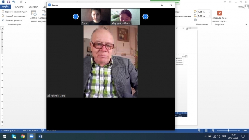Show previous participants in Zoom gallery strip
The image size is (249, 140).
pyautogui.click(x=75, y=16)
